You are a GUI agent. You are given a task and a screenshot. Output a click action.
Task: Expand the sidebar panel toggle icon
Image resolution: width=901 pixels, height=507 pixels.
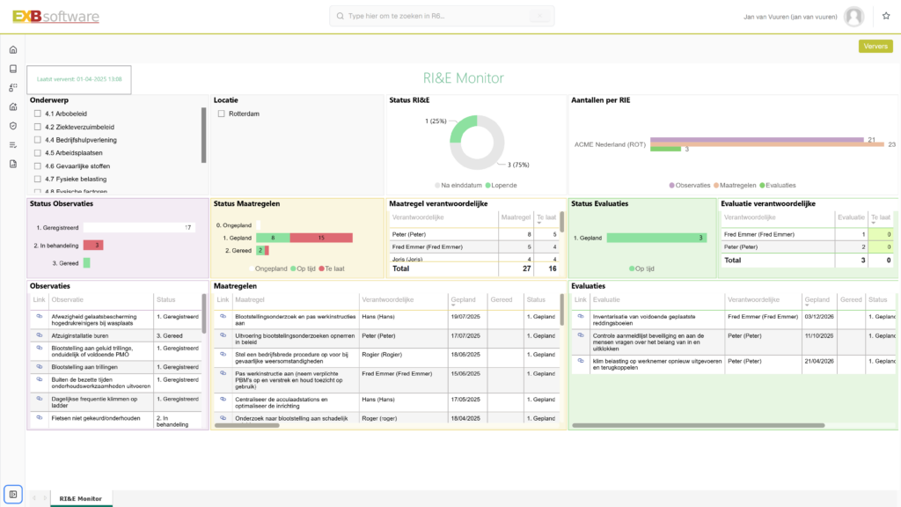[12, 494]
